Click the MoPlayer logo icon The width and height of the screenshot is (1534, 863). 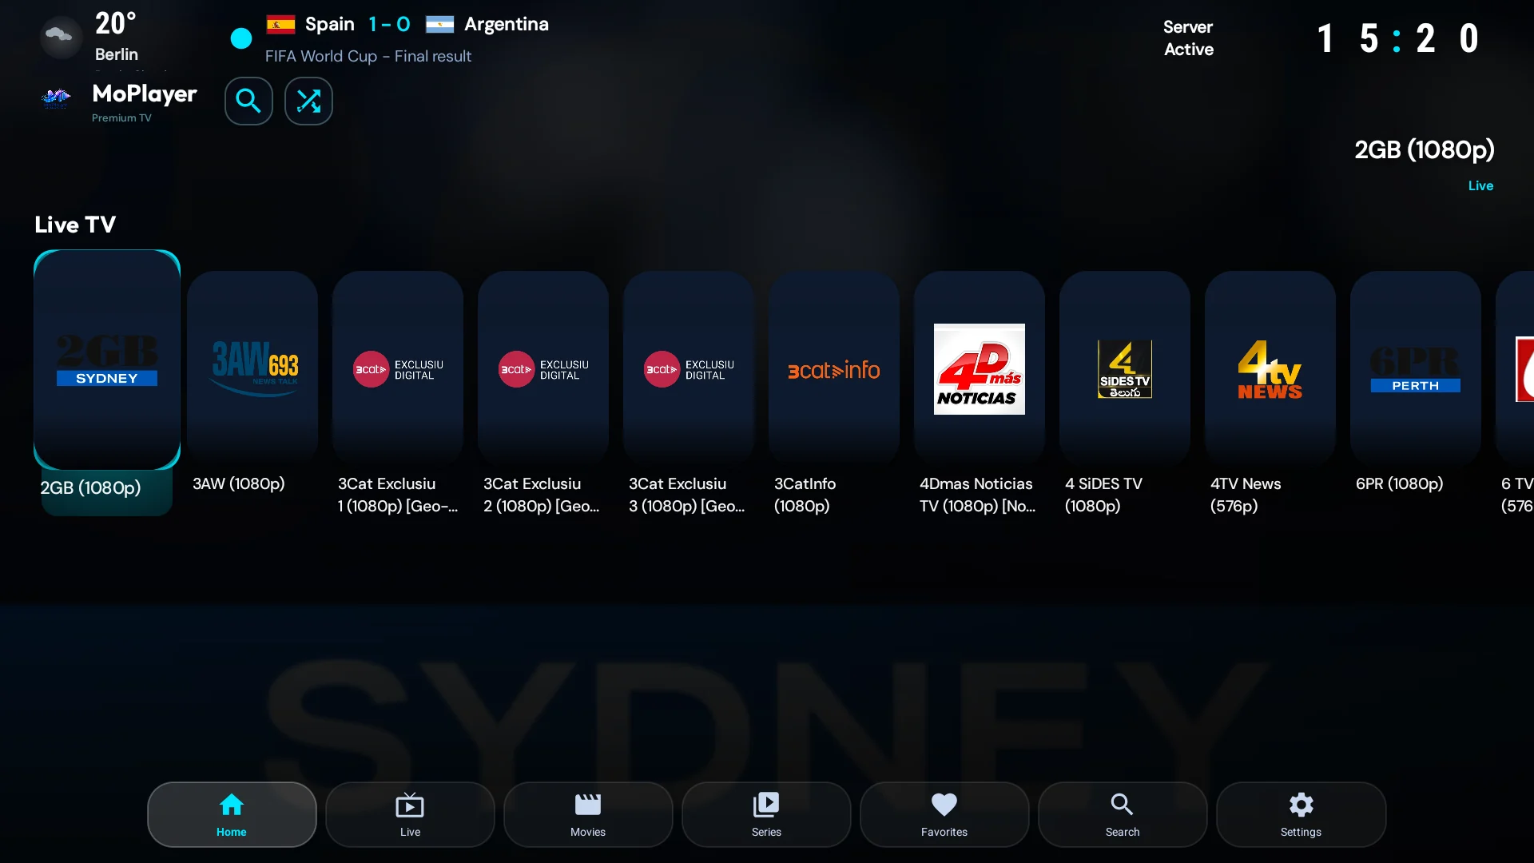pos(56,99)
